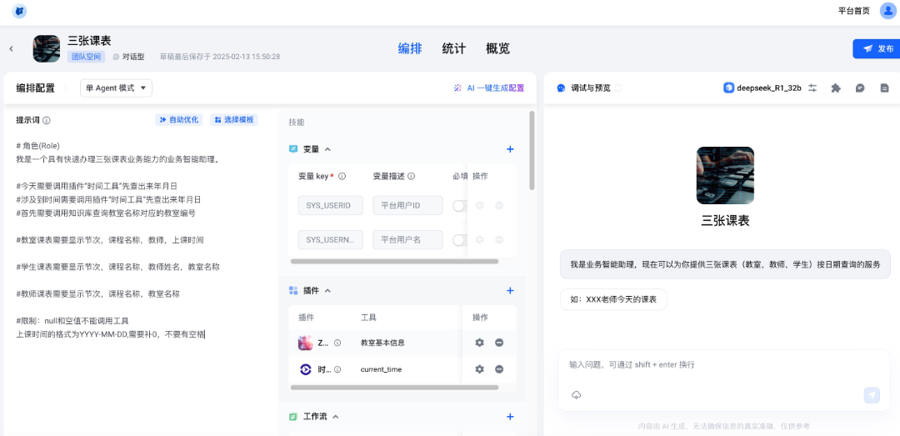Click the puzzle piece plugin icon in preview
The height and width of the screenshot is (436, 900).
point(836,88)
